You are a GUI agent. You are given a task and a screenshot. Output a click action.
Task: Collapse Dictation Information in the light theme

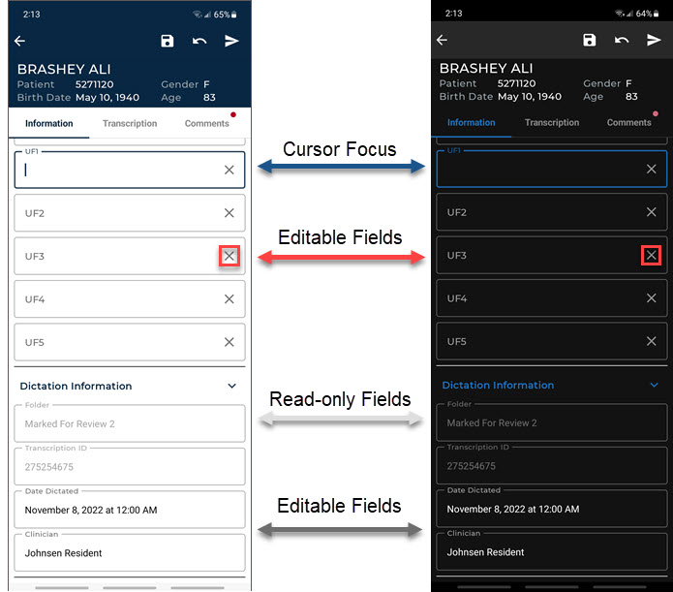tap(231, 386)
